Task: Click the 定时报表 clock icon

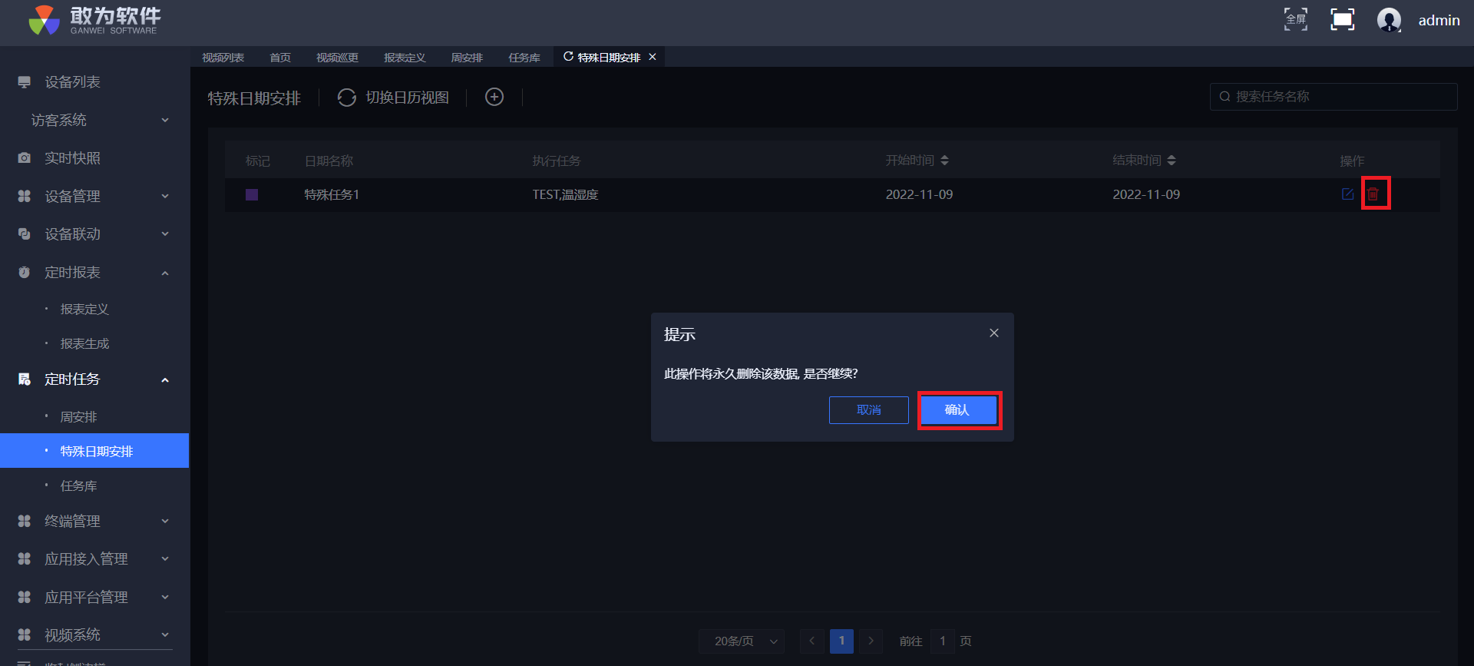Action: (x=25, y=273)
